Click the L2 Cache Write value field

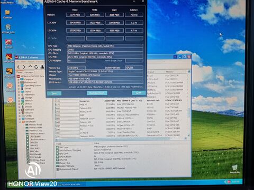(x=95, y=31)
